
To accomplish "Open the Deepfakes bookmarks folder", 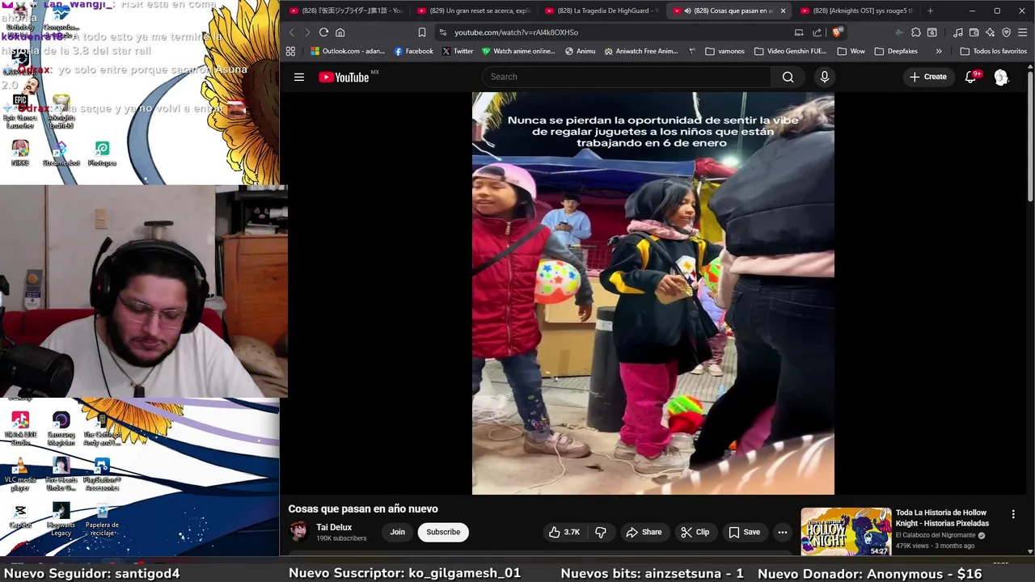I will tap(896, 51).
